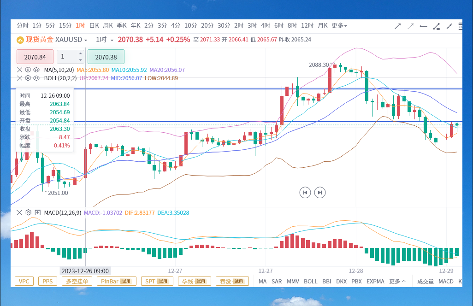Switch to the 季K timeframe
Screen dimensions: 473x306
click(122, 26)
